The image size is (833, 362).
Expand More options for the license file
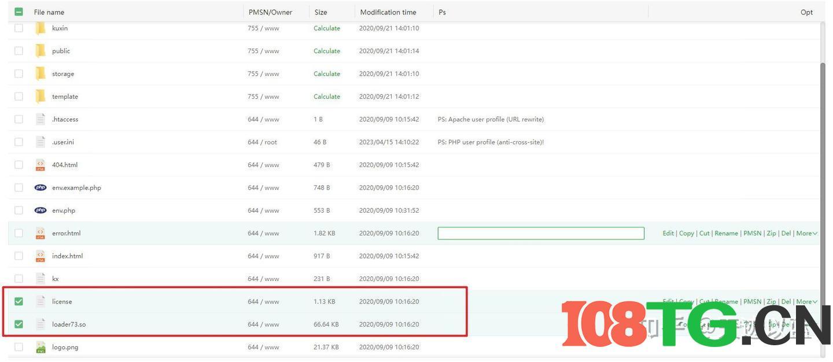pos(805,301)
